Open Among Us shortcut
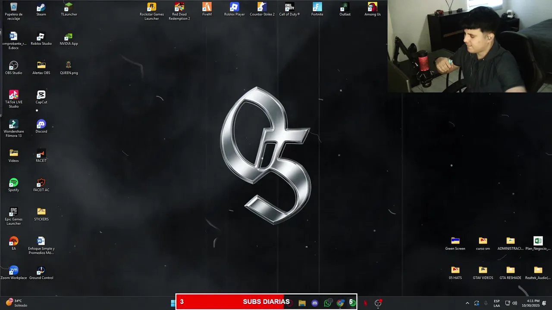Viewport: 552px width, 310px height. 373,9
